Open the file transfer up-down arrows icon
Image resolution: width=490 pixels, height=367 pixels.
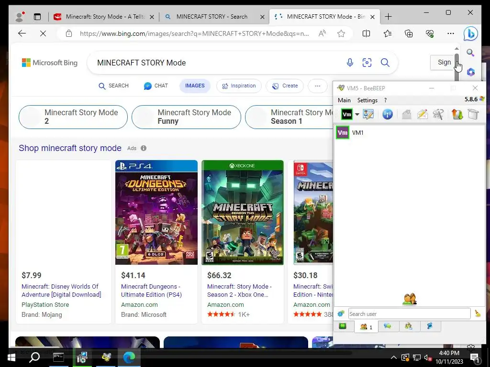[x=457, y=114]
